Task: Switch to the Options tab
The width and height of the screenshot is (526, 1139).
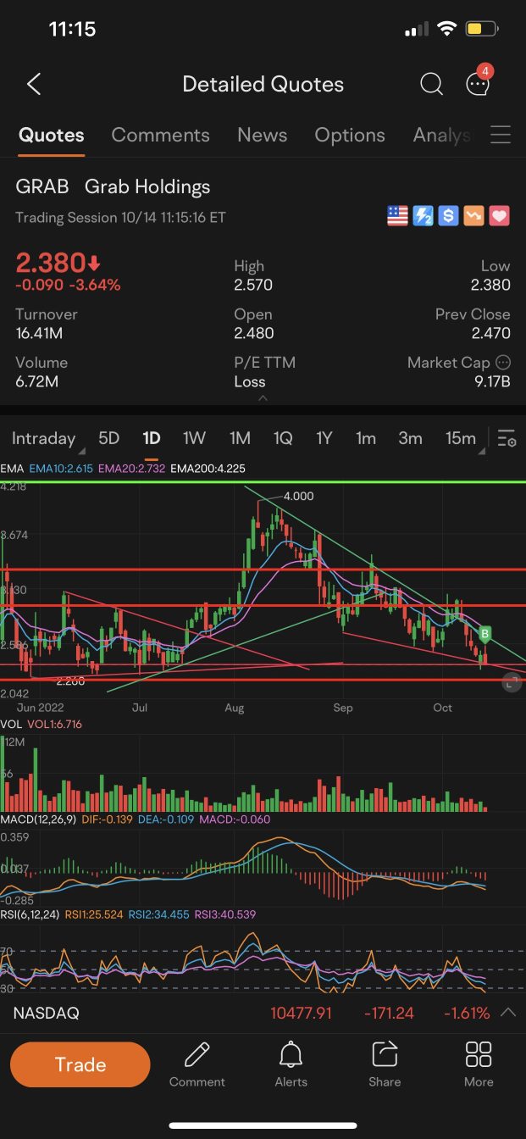Action: [349, 136]
